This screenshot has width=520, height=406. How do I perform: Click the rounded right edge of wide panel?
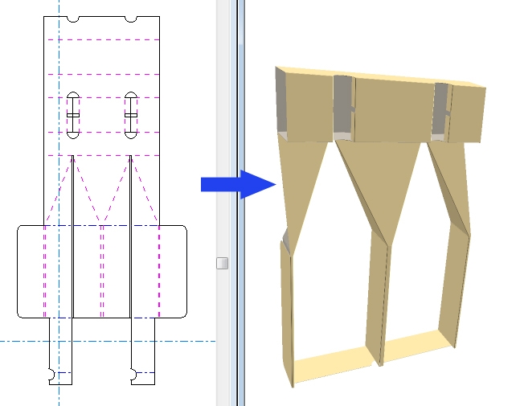187,272
